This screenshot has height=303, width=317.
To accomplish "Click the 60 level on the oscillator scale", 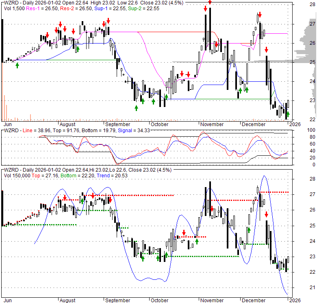I will coord(313,144).
